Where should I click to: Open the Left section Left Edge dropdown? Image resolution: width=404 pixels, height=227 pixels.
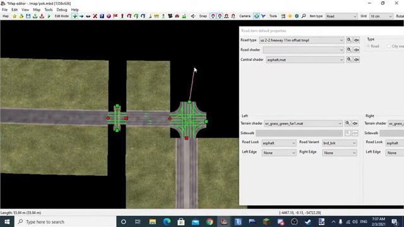pyautogui.click(x=279, y=153)
